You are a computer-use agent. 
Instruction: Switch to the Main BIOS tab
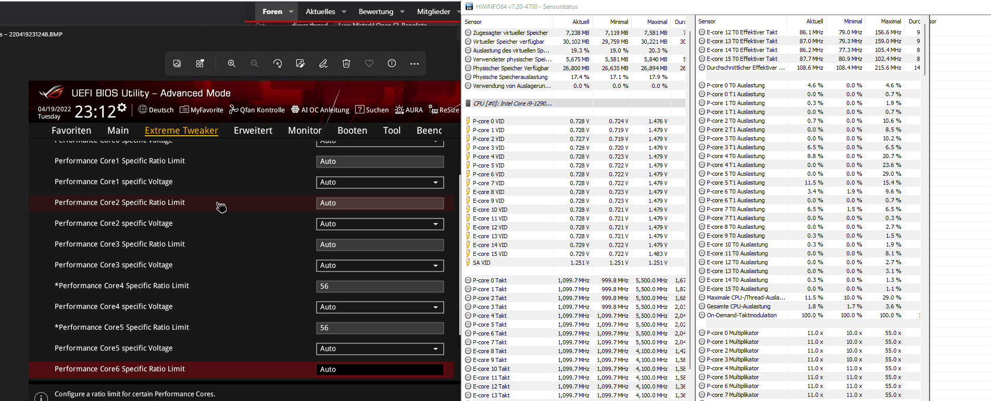coord(118,131)
